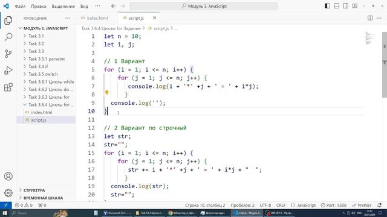The image size is (387, 217).
Task: Open the Windows Start button
Action: click(5, 213)
